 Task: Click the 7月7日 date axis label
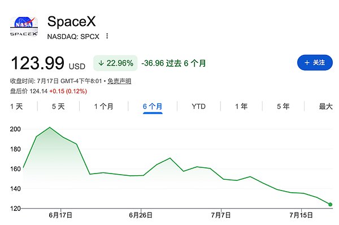[x=221, y=215]
